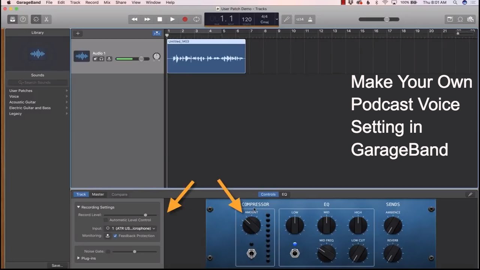Start playback with the Play button

[x=172, y=19]
